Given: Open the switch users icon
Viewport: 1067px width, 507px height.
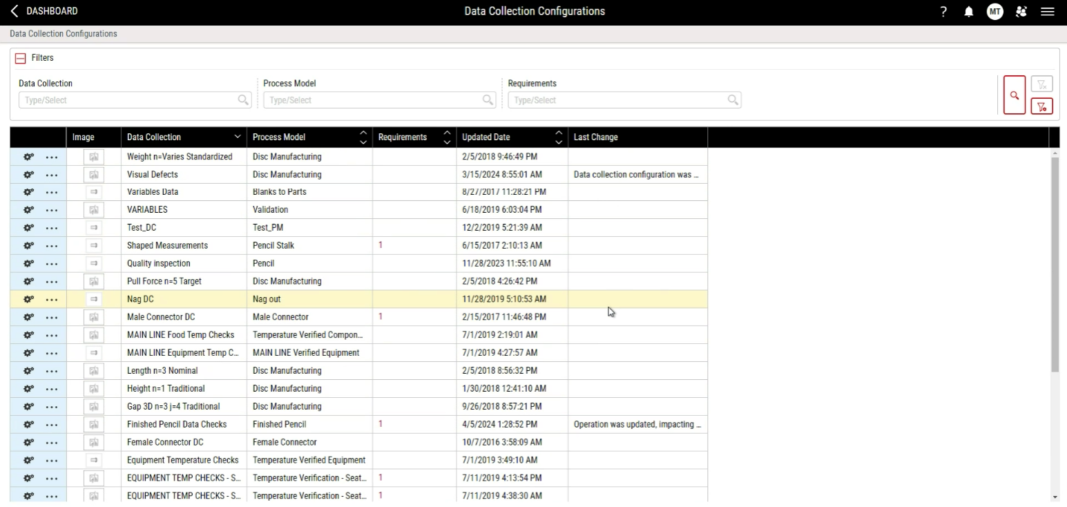Looking at the screenshot, I should tap(1021, 12).
